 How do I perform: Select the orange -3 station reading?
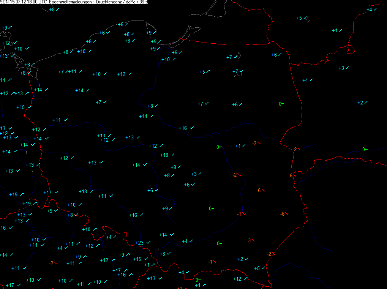[x=249, y=240]
